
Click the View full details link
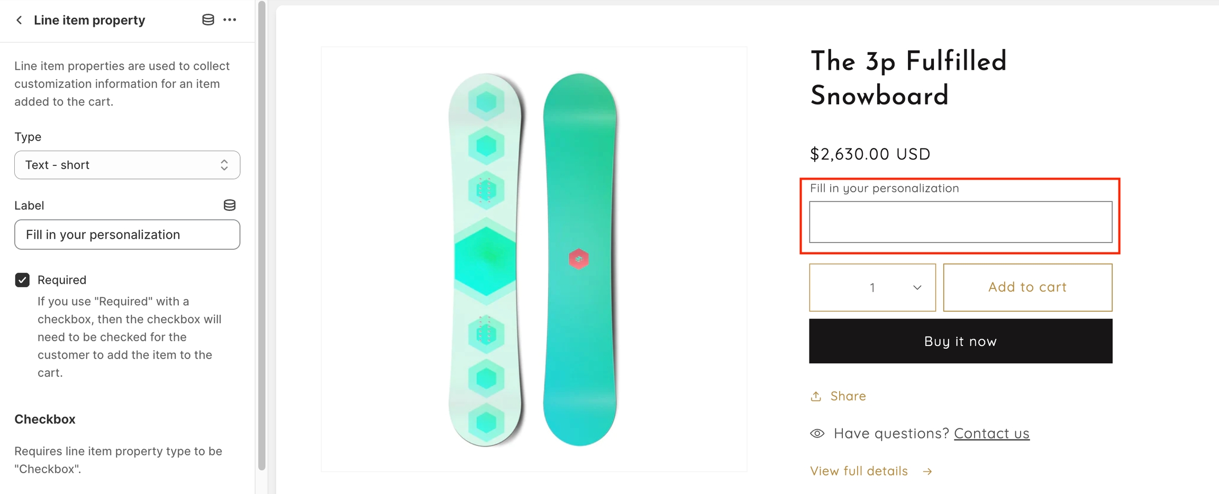point(859,471)
